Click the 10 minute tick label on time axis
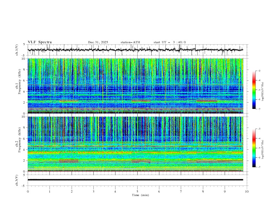The width and height of the screenshot is (278, 215). point(247,191)
